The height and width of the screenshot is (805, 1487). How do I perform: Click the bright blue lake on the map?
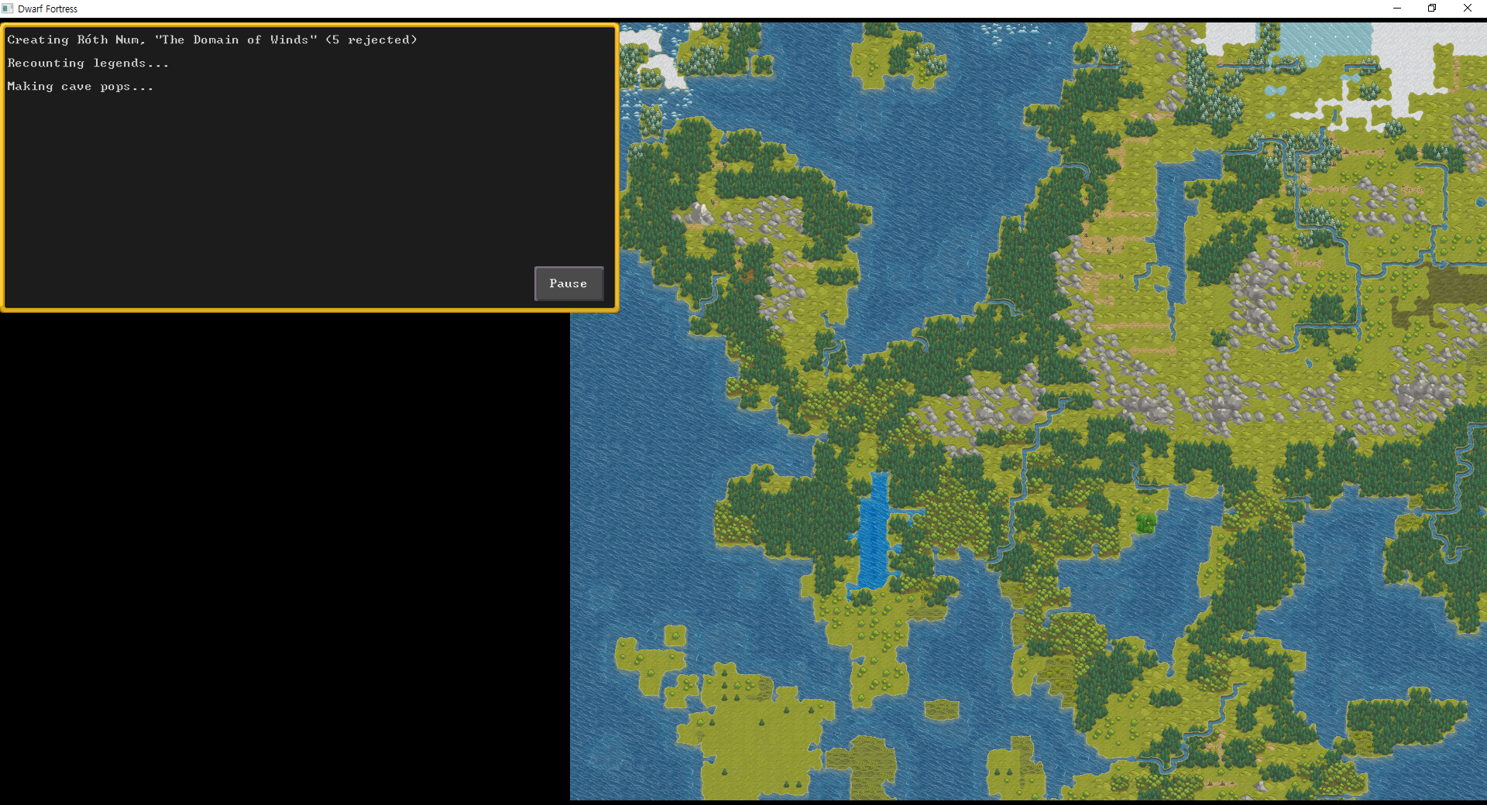coord(874,533)
